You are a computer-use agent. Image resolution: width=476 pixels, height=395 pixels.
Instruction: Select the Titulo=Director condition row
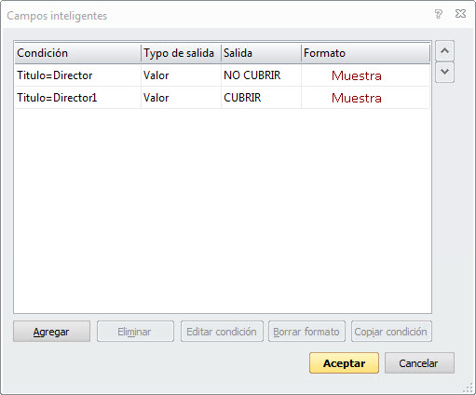click(223, 75)
